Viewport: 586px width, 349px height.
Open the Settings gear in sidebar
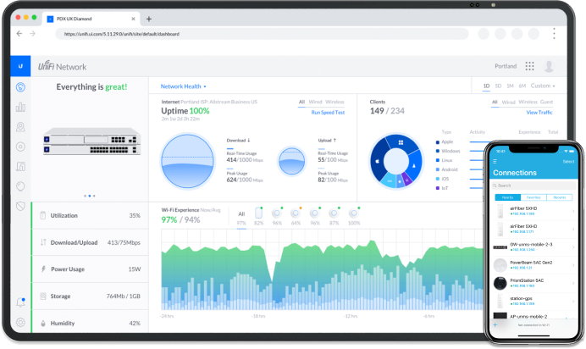coord(20,322)
